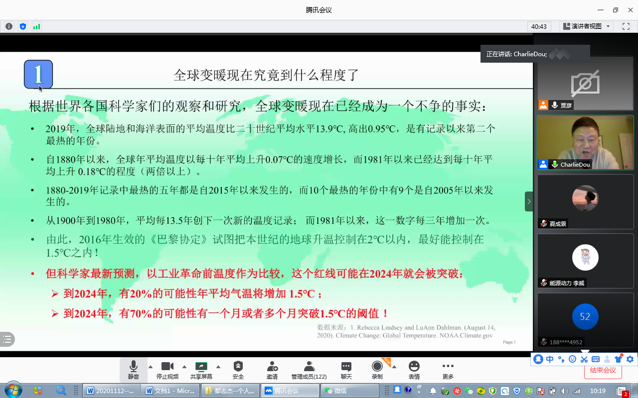Enter fullscreen using the top-right icon
The height and width of the screenshot is (398, 638).
point(626,26)
